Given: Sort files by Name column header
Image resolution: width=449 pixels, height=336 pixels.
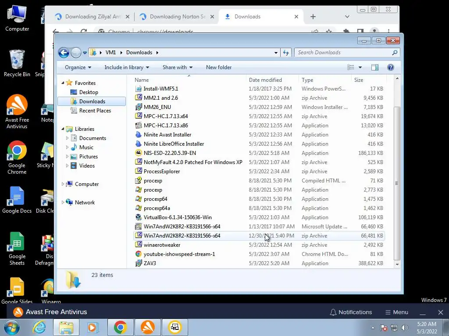Looking at the screenshot, I should pos(189,80).
